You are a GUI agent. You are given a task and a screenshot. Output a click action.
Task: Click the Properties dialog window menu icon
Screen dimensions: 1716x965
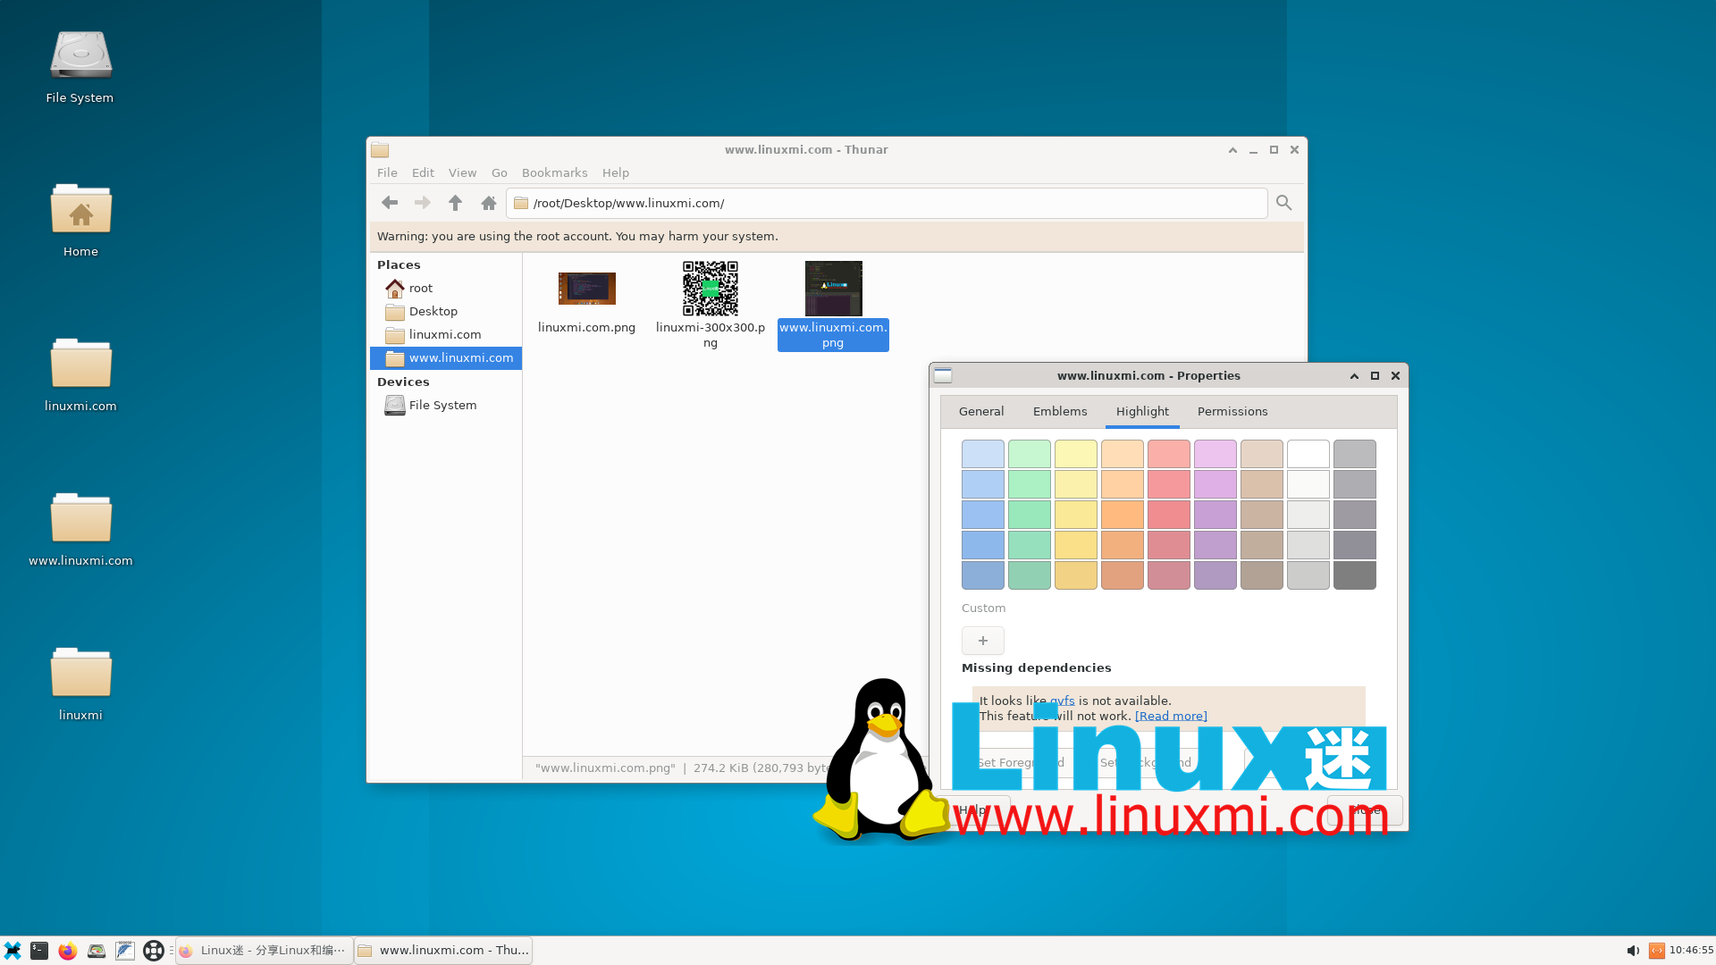click(943, 376)
